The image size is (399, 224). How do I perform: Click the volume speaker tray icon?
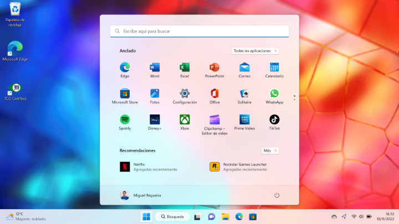(x=361, y=217)
